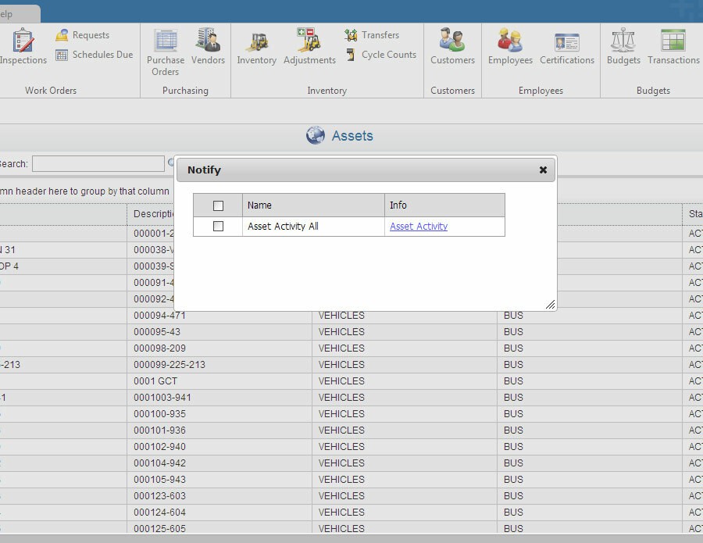Open the Transactions icon
Image resolution: width=703 pixels, height=543 pixels.
673,42
